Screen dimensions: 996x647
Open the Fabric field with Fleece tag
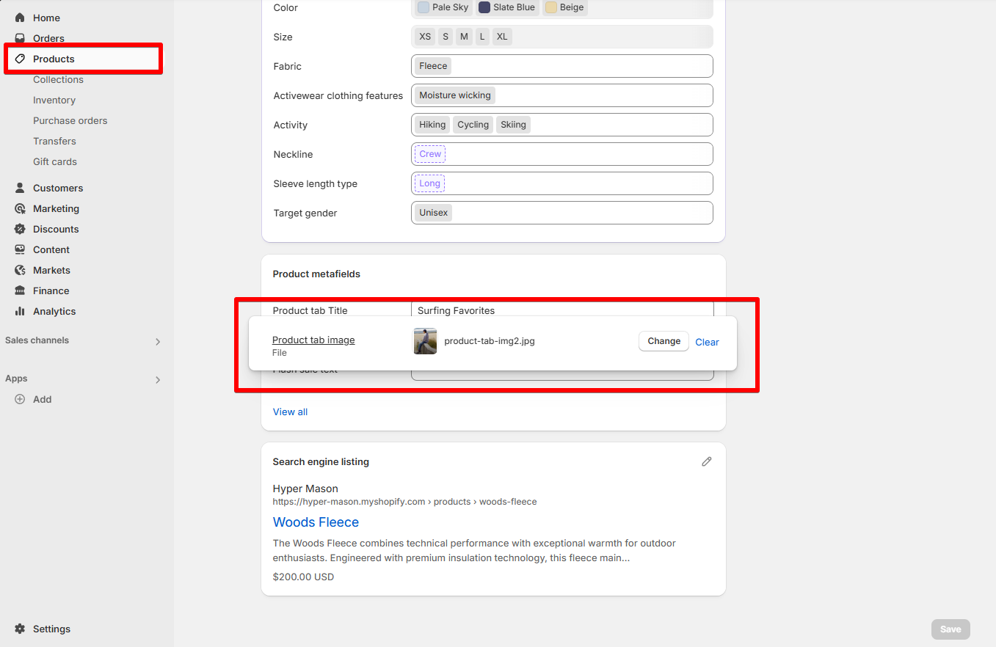click(561, 66)
